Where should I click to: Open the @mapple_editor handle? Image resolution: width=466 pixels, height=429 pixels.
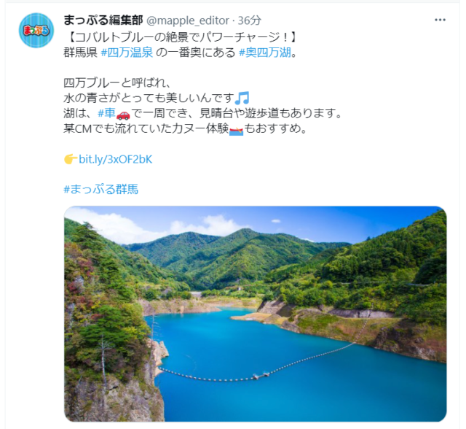(x=188, y=20)
